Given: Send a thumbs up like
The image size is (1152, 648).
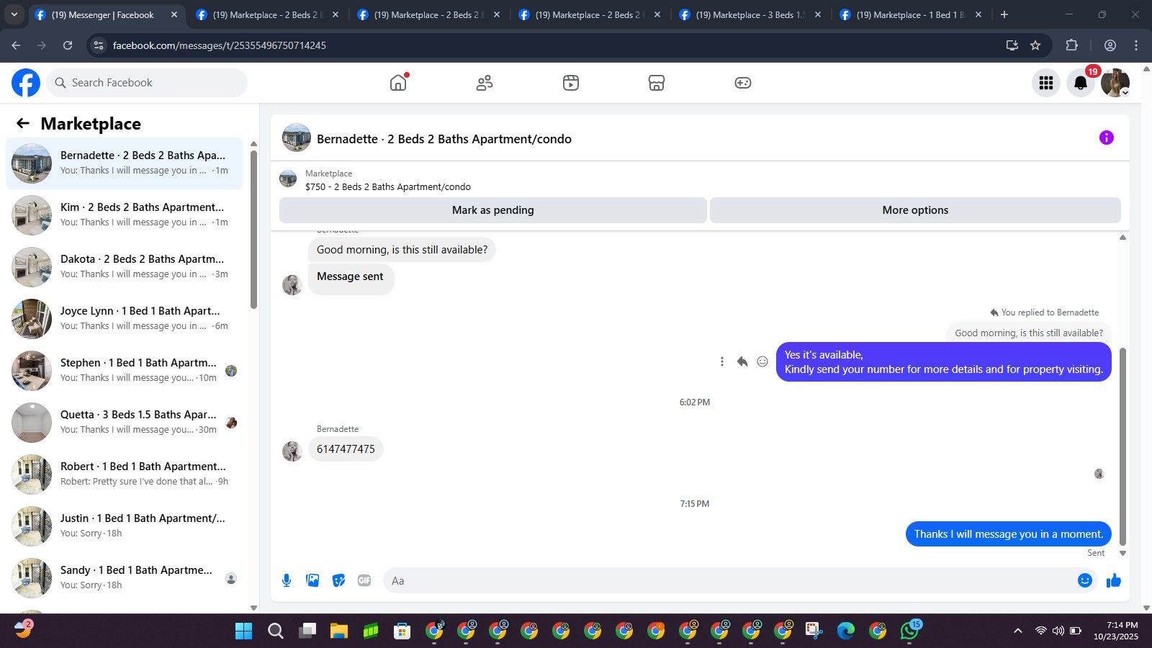Looking at the screenshot, I should click(1114, 580).
